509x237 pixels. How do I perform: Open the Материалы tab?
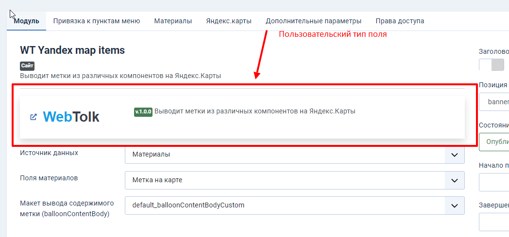(x=173, y=21)
